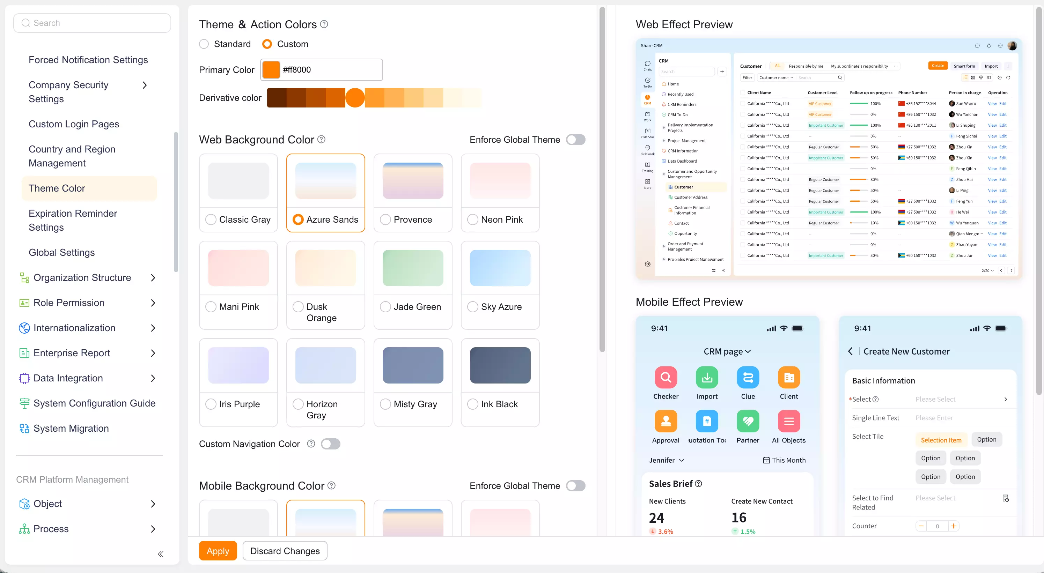Collapse the sidebar with double-chevron icon
This screenshot has width=1044, height=573.
click(x=161, y=553)
